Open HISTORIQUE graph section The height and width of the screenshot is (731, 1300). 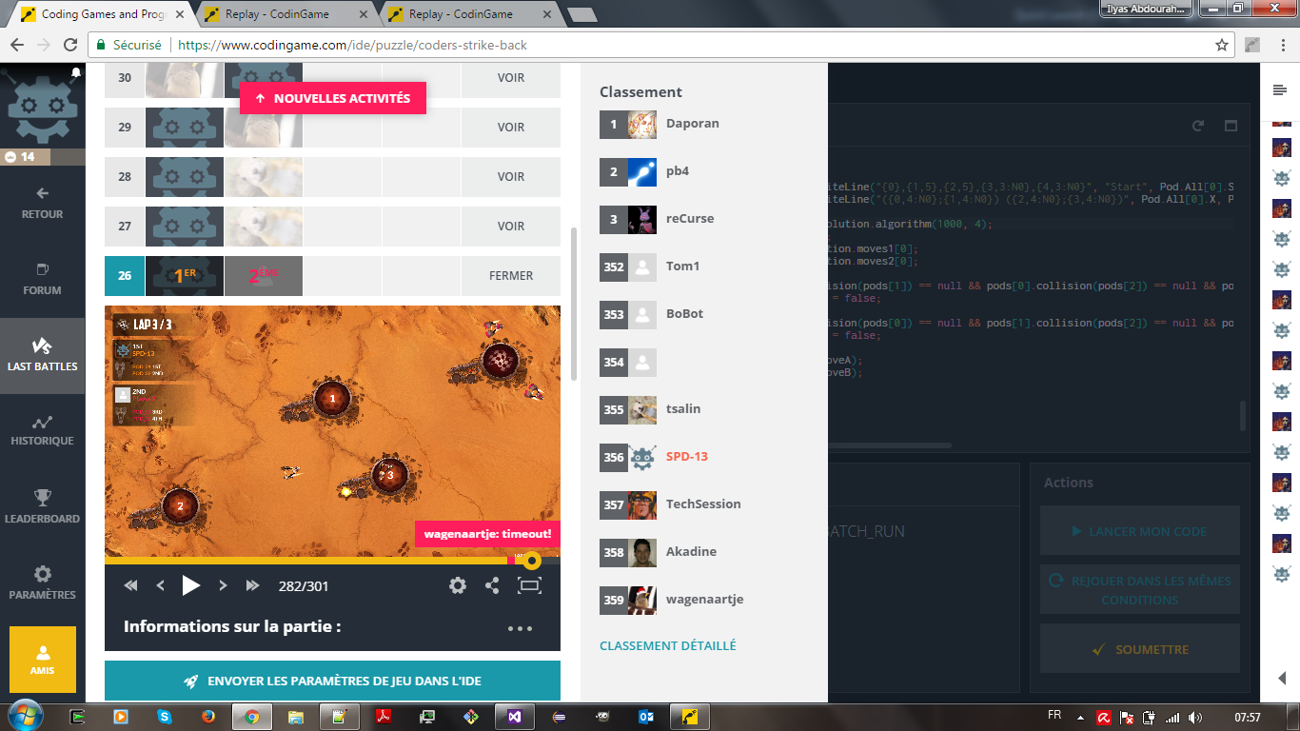click(x=42, y=430)
